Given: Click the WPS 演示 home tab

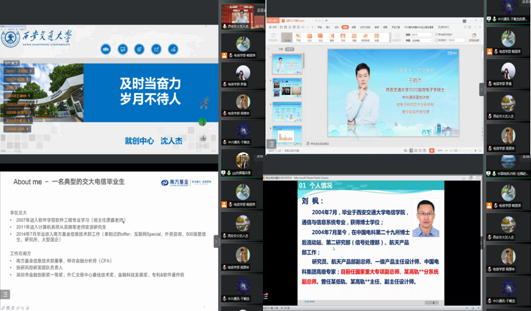Looking at the screenshot, I should (x=273, y=21).
